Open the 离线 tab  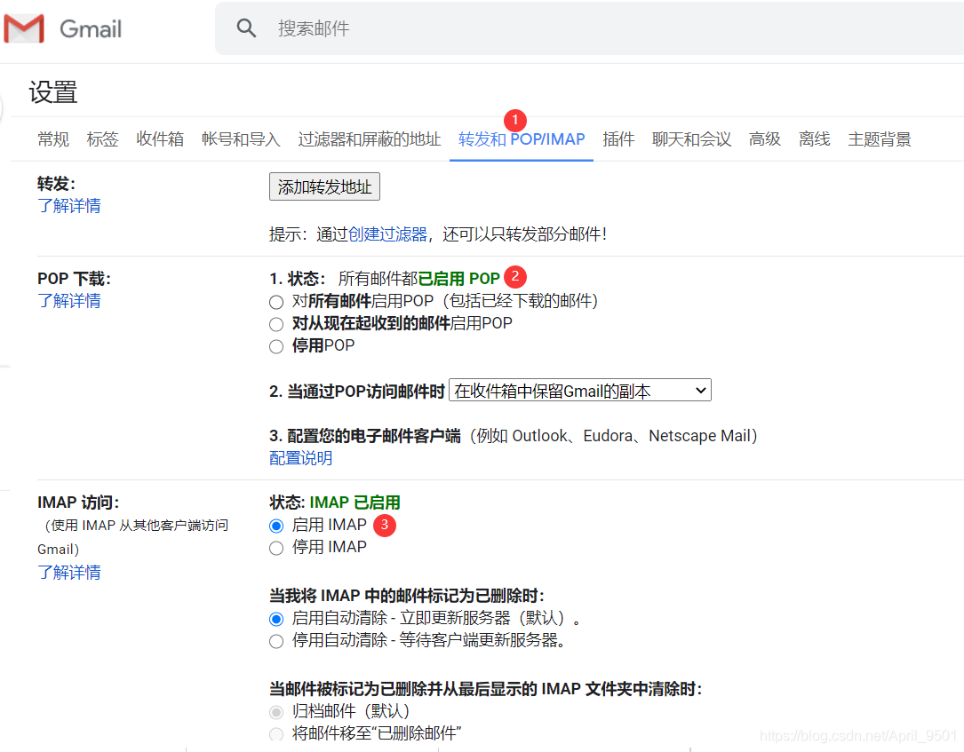click(x=814, y=139)
